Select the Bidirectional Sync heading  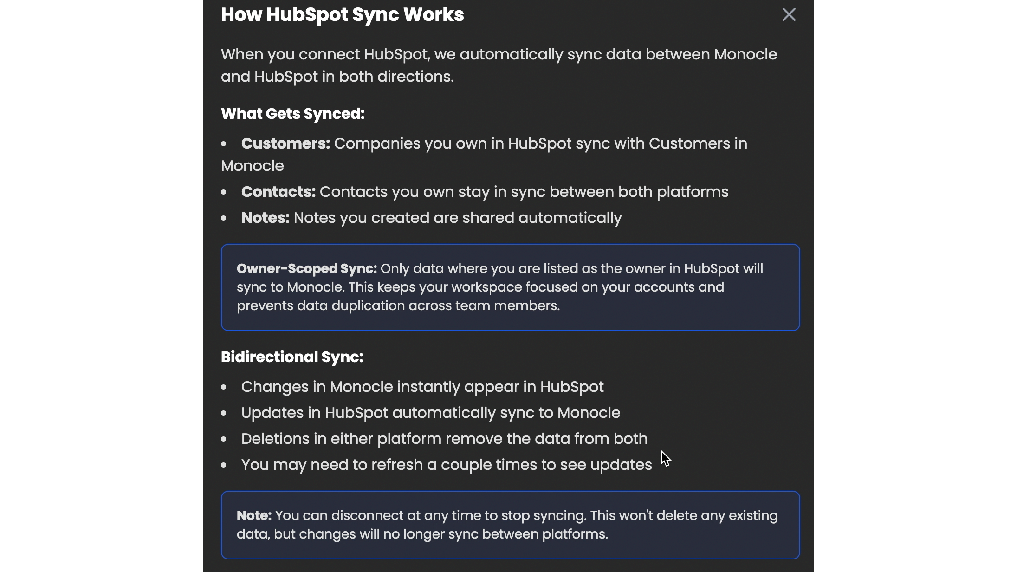pyautogui.click(x=292, y=357)
